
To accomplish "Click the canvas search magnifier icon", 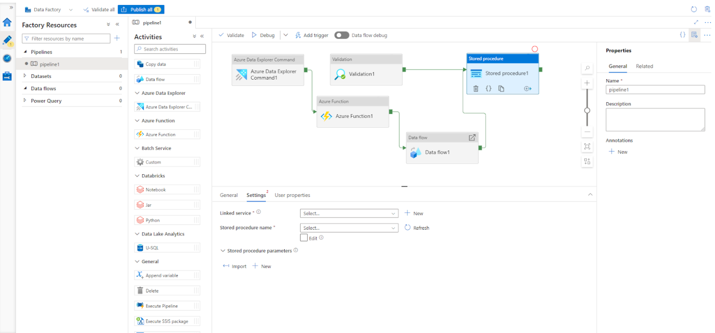I will tap(587, 68).
